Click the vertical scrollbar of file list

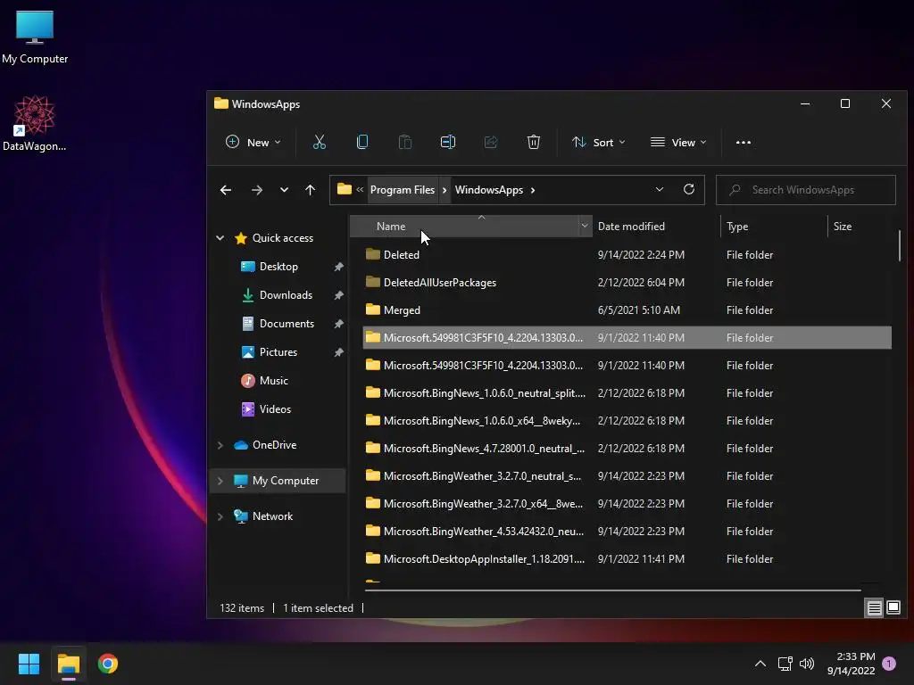pyautogui.click(x=900, y=246)
